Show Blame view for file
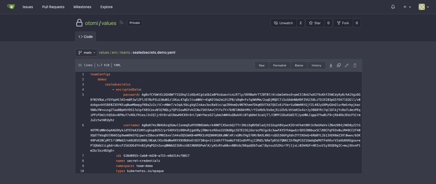This screenshot has width=436, height=184. (299, 65)
